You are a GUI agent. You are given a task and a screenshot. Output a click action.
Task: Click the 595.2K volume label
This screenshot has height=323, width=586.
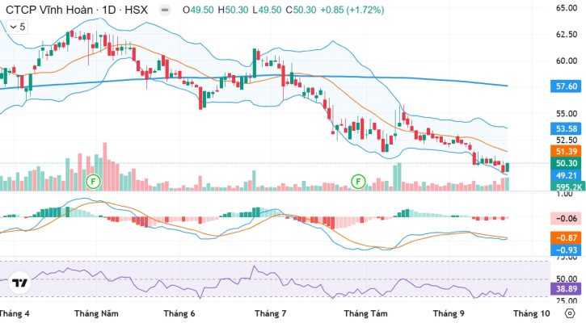point(566,187)
